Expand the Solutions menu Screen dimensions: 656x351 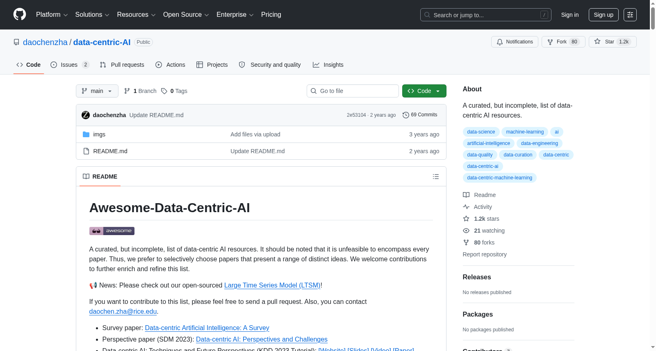[x=92, y=15]
